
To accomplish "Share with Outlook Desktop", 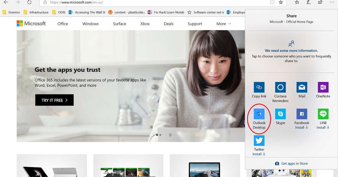I will pyautogui.click(x=259, y=114).
